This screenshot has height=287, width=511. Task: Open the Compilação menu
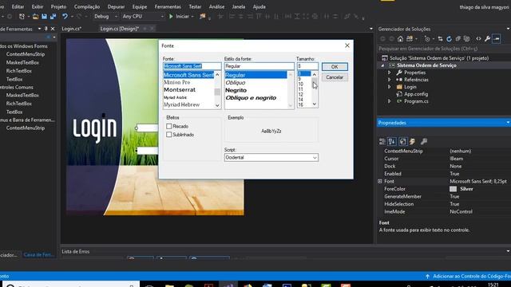[87, 6]
